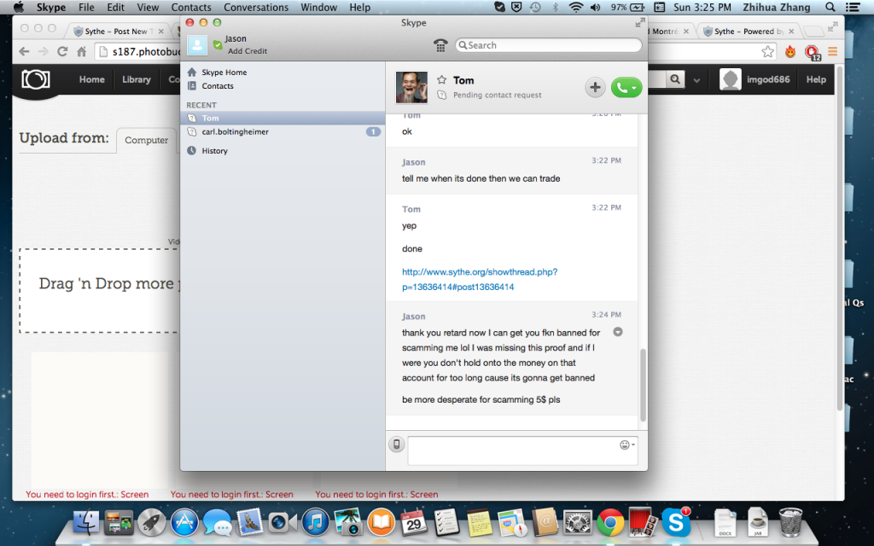Open iTunes from the Dock
The image size is (874, 546).
[x=316, y=523]
